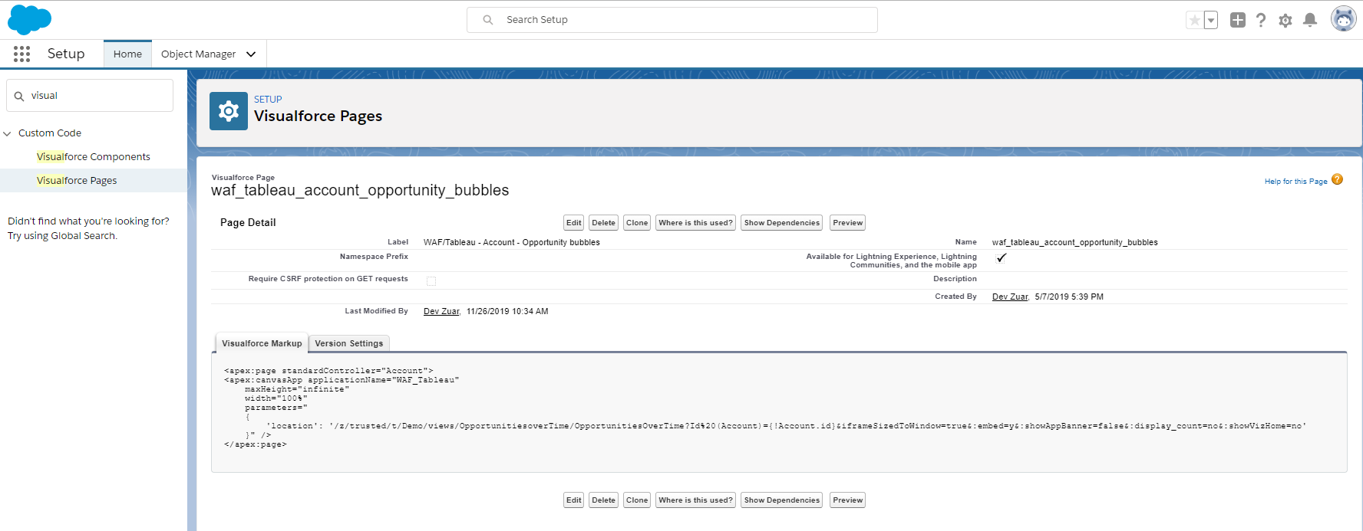Open Dev Zuar link in Last Modified By
Image resolution: width=1363 pixels, height=531 pixels.
pos(441,312)
